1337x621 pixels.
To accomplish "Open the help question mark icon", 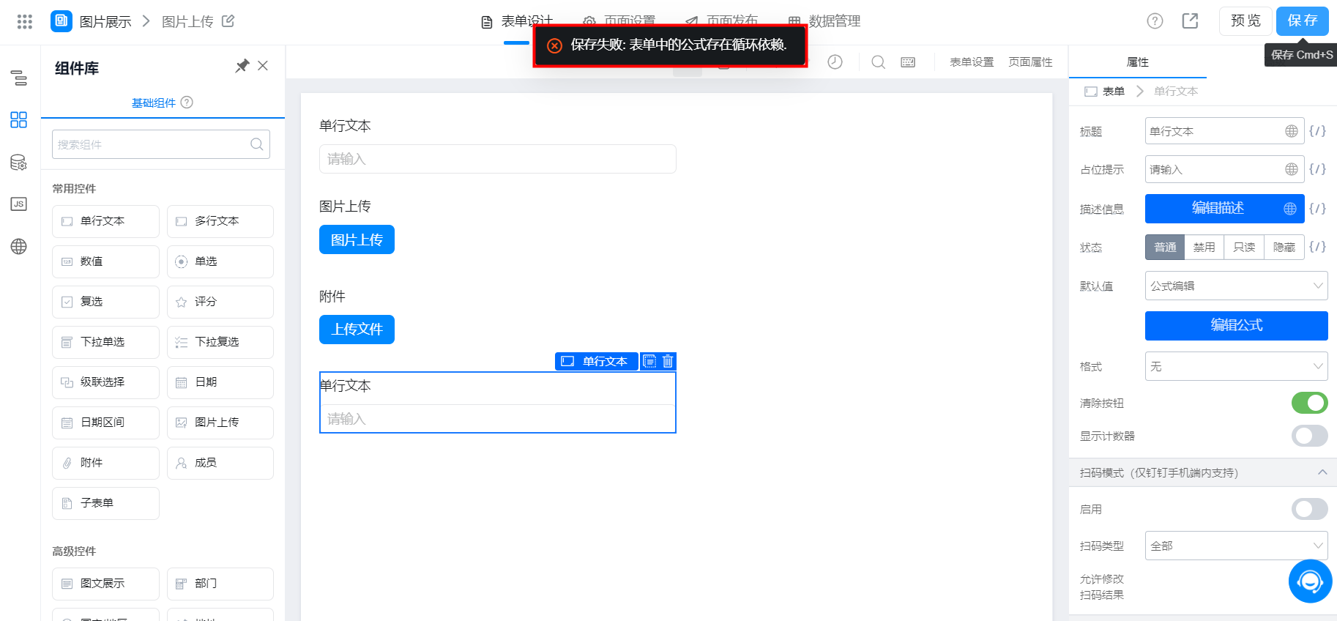I will point(1155,21).
